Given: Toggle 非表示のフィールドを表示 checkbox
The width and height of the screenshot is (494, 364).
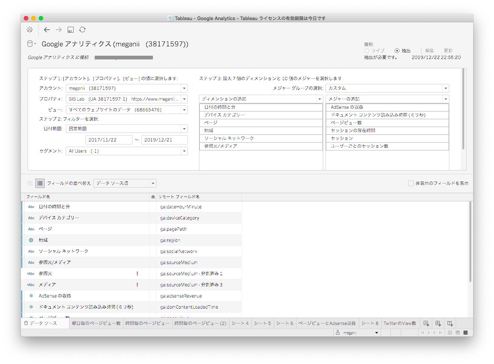Looking at the screenshot, I should click(x=411, y=183).
